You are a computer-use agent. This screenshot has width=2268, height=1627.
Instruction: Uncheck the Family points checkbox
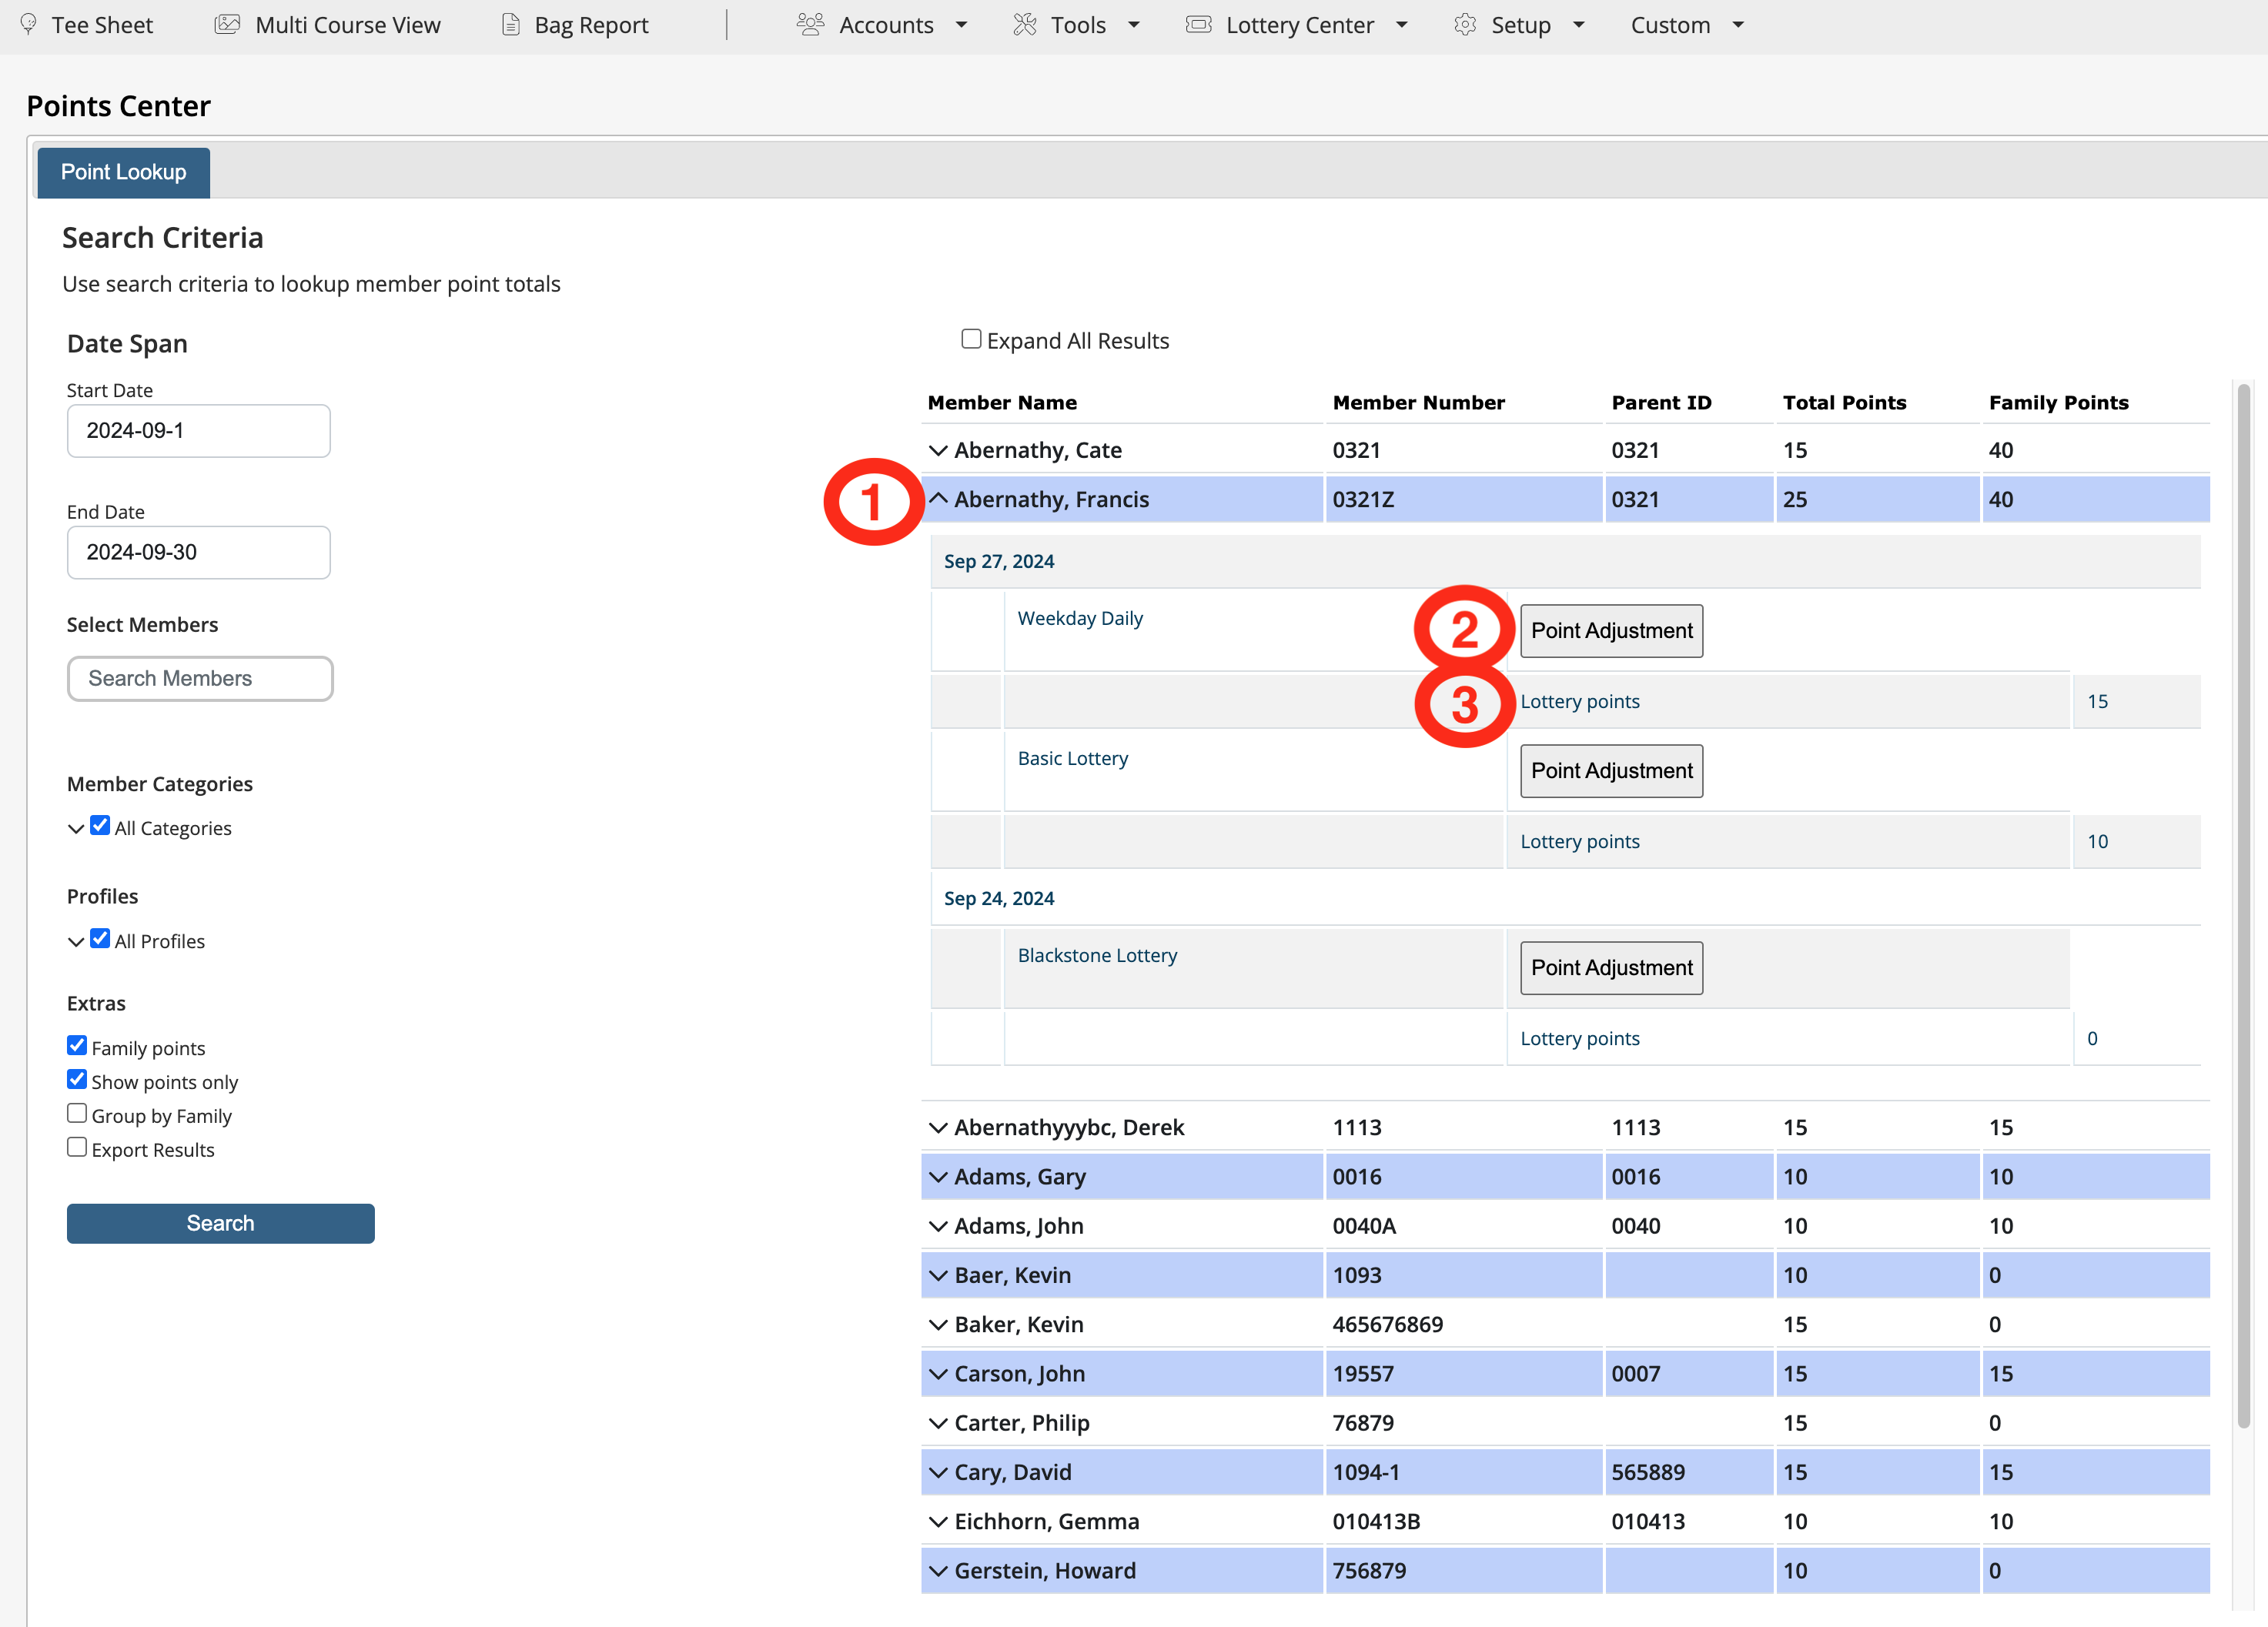(x=77, y=1045)
